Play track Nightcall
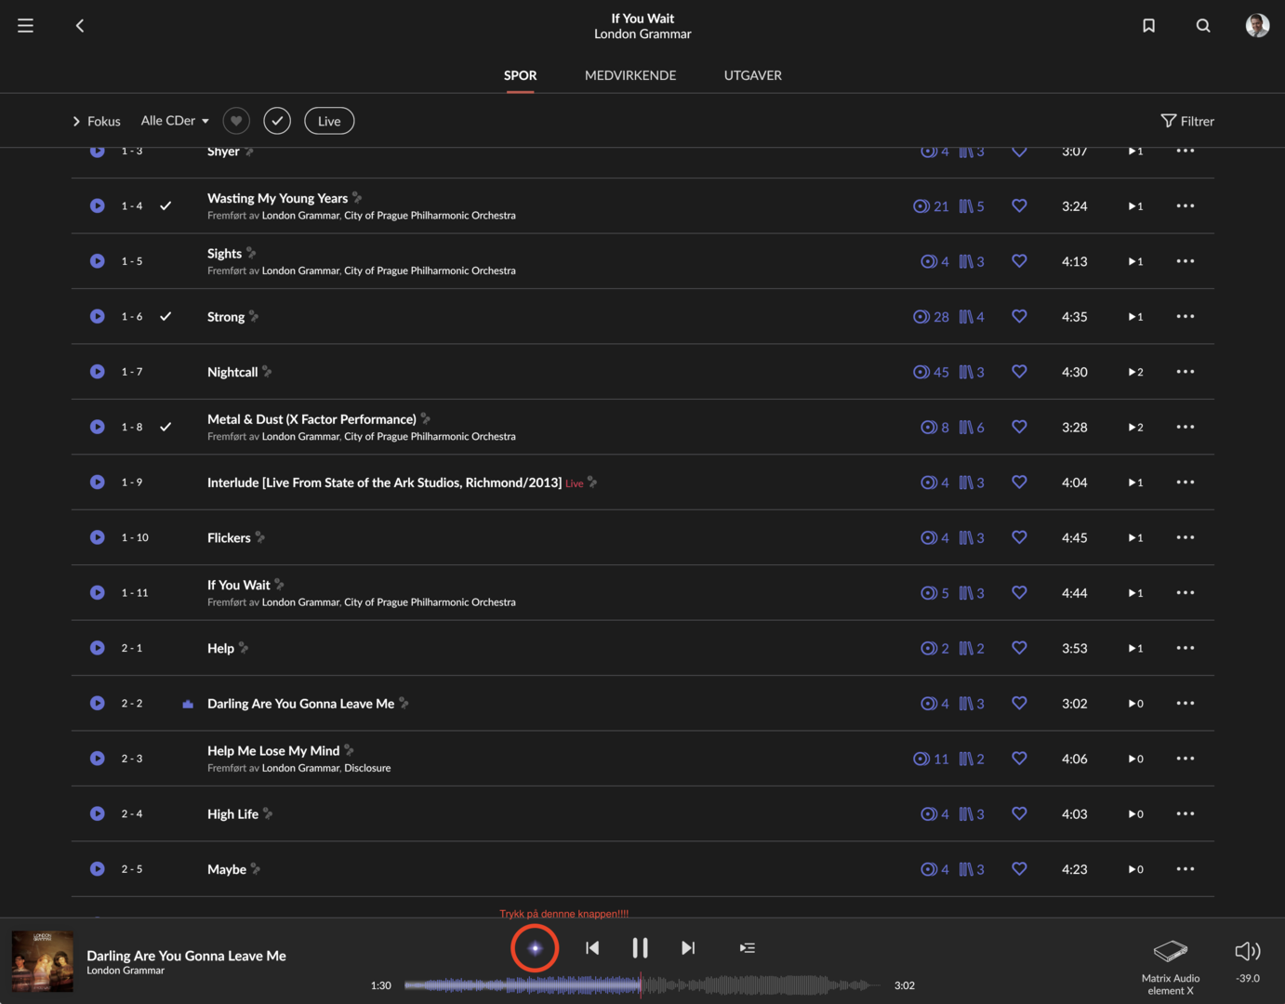Viewport: 1285px width, 1004px height. pyautogui.click(x=98, y=372)
